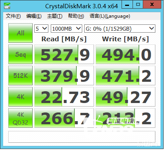Expand the test count dropdown showing 5
Screen dimensions: 166x151
click(x=41, y=28)
